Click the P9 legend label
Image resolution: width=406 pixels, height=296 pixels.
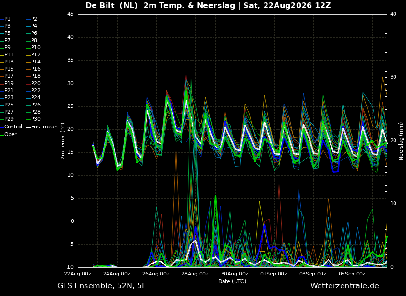(x=7, y=48)
